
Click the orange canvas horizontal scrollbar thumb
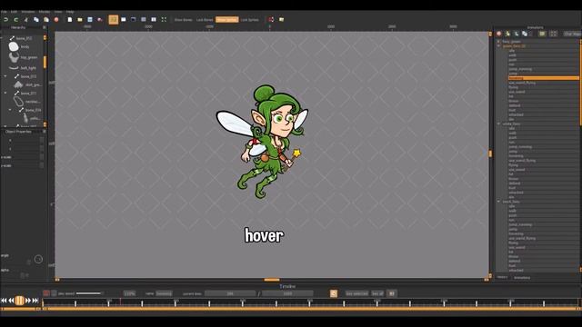(x=272, y=280)
